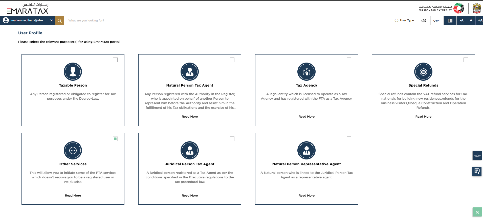Open the signature side widget
Image resolution: width=483 pixels, height=219 pixels.
coord(477,155)
